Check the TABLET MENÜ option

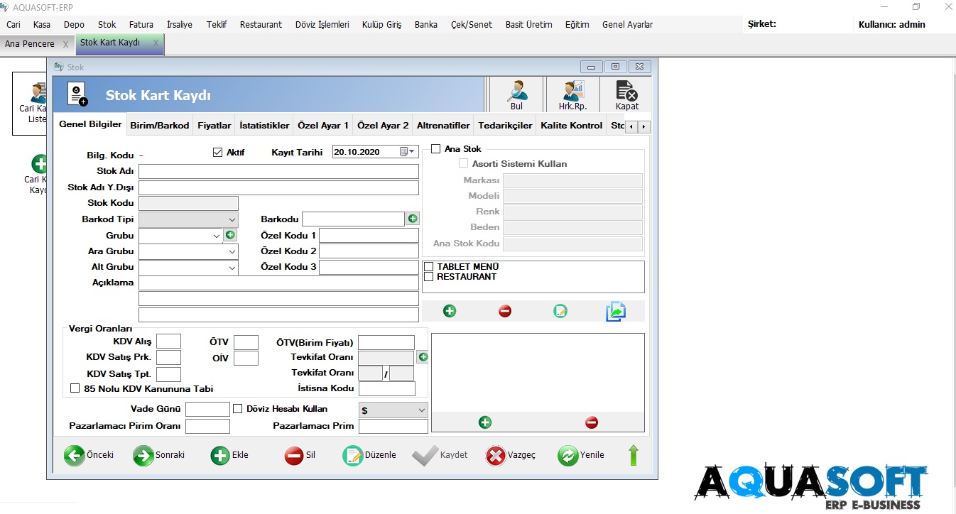429,267
